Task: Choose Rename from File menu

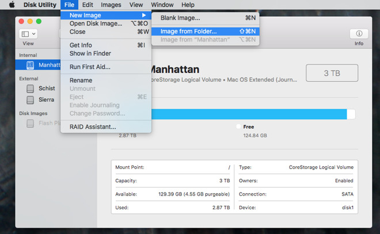Action: tap(106, 80)
